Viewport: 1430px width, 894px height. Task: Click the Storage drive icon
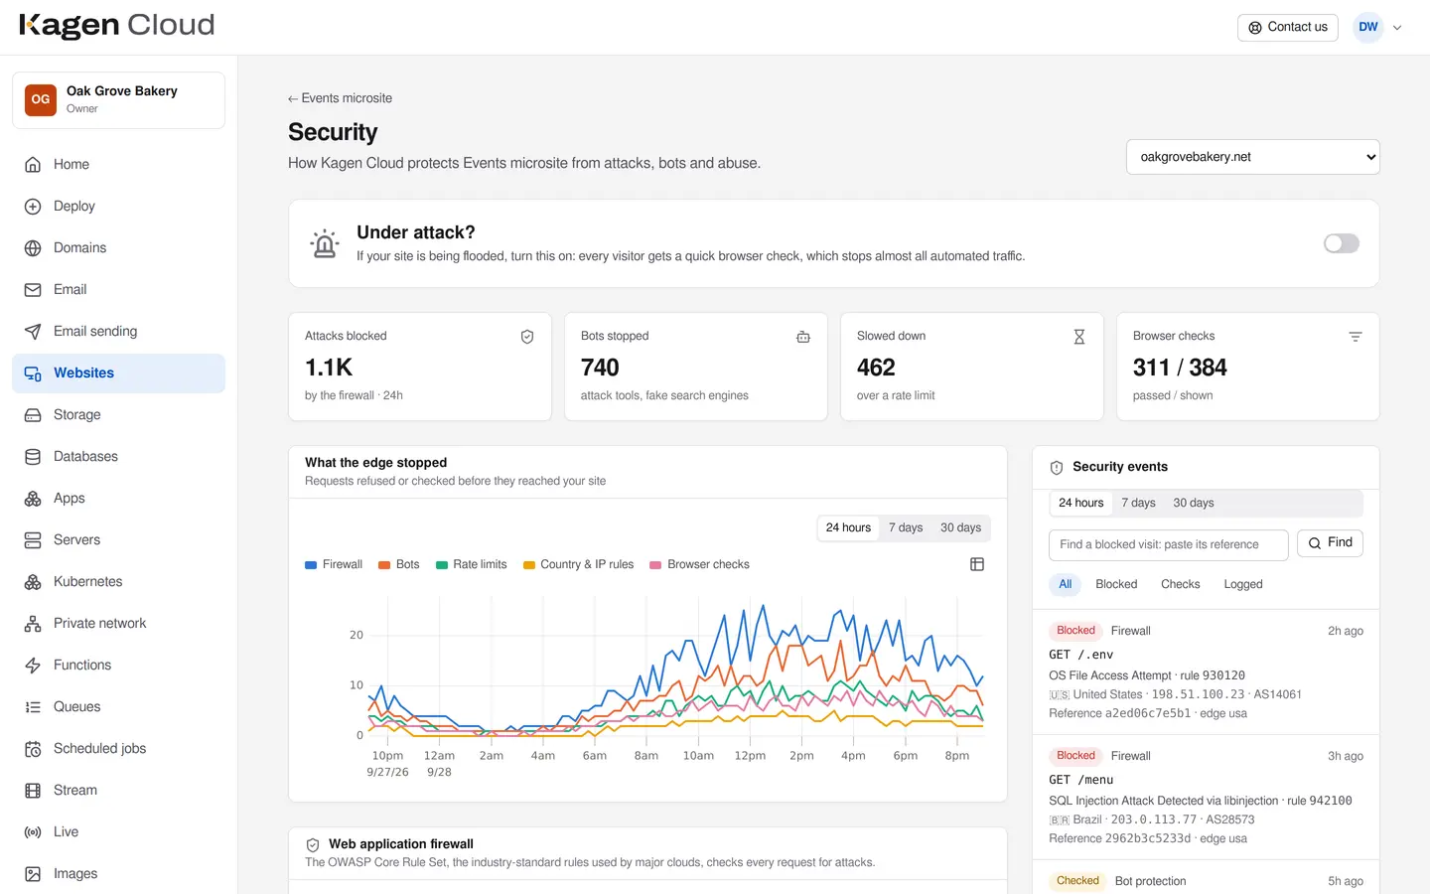pos(33,415)
